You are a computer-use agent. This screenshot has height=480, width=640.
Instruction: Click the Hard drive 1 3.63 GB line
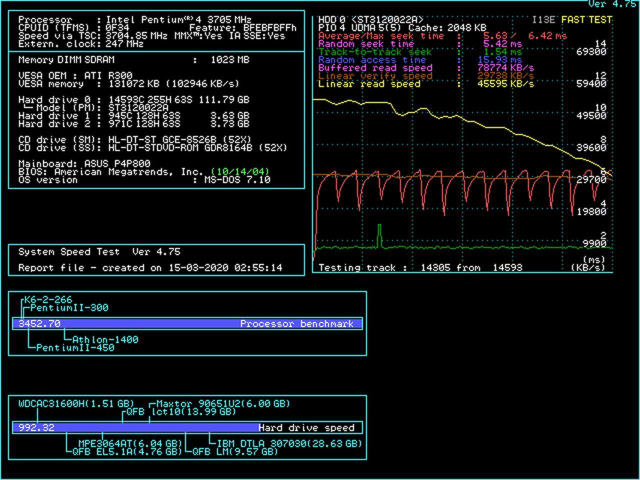pyautogui.click(x=133, y=115)
